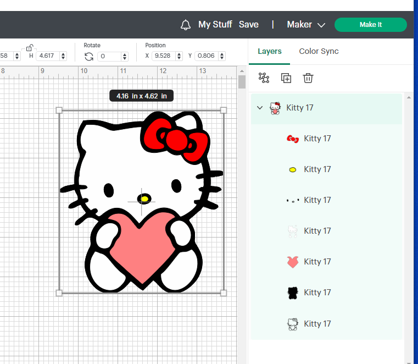Select the white body Kitty 17 layer
Screen dimensions: 418x364
click(326, 231)
